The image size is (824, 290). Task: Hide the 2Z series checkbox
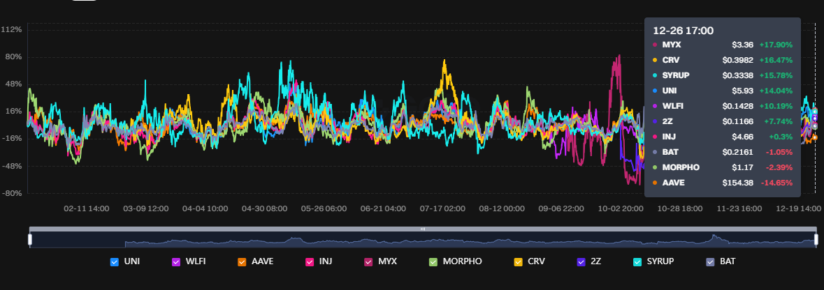click(581, 261)
